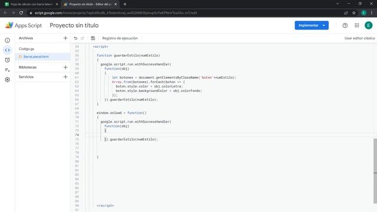Open the Triggers alarm clock icon
The image size is (377, 212).
(7, 60)
